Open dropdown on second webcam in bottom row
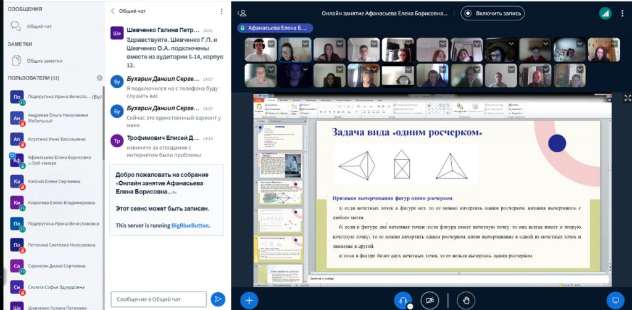The image size is (632, 310). [x=306, y=69]
